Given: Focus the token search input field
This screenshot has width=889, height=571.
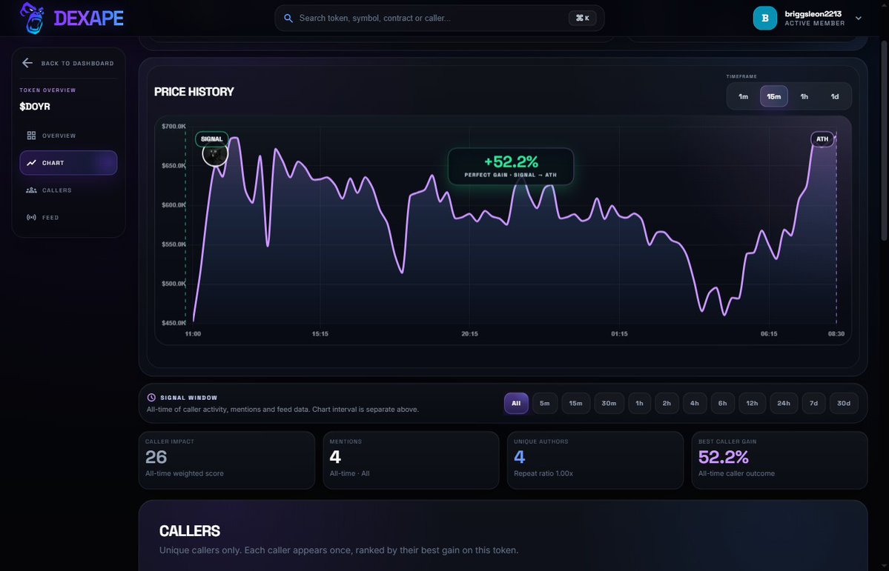Looking at the screenshot, I should (x=439, y=18).
